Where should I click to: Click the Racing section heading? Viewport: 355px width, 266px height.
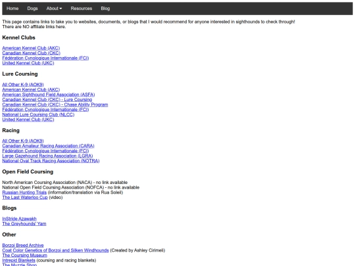[x=11, y=130]
